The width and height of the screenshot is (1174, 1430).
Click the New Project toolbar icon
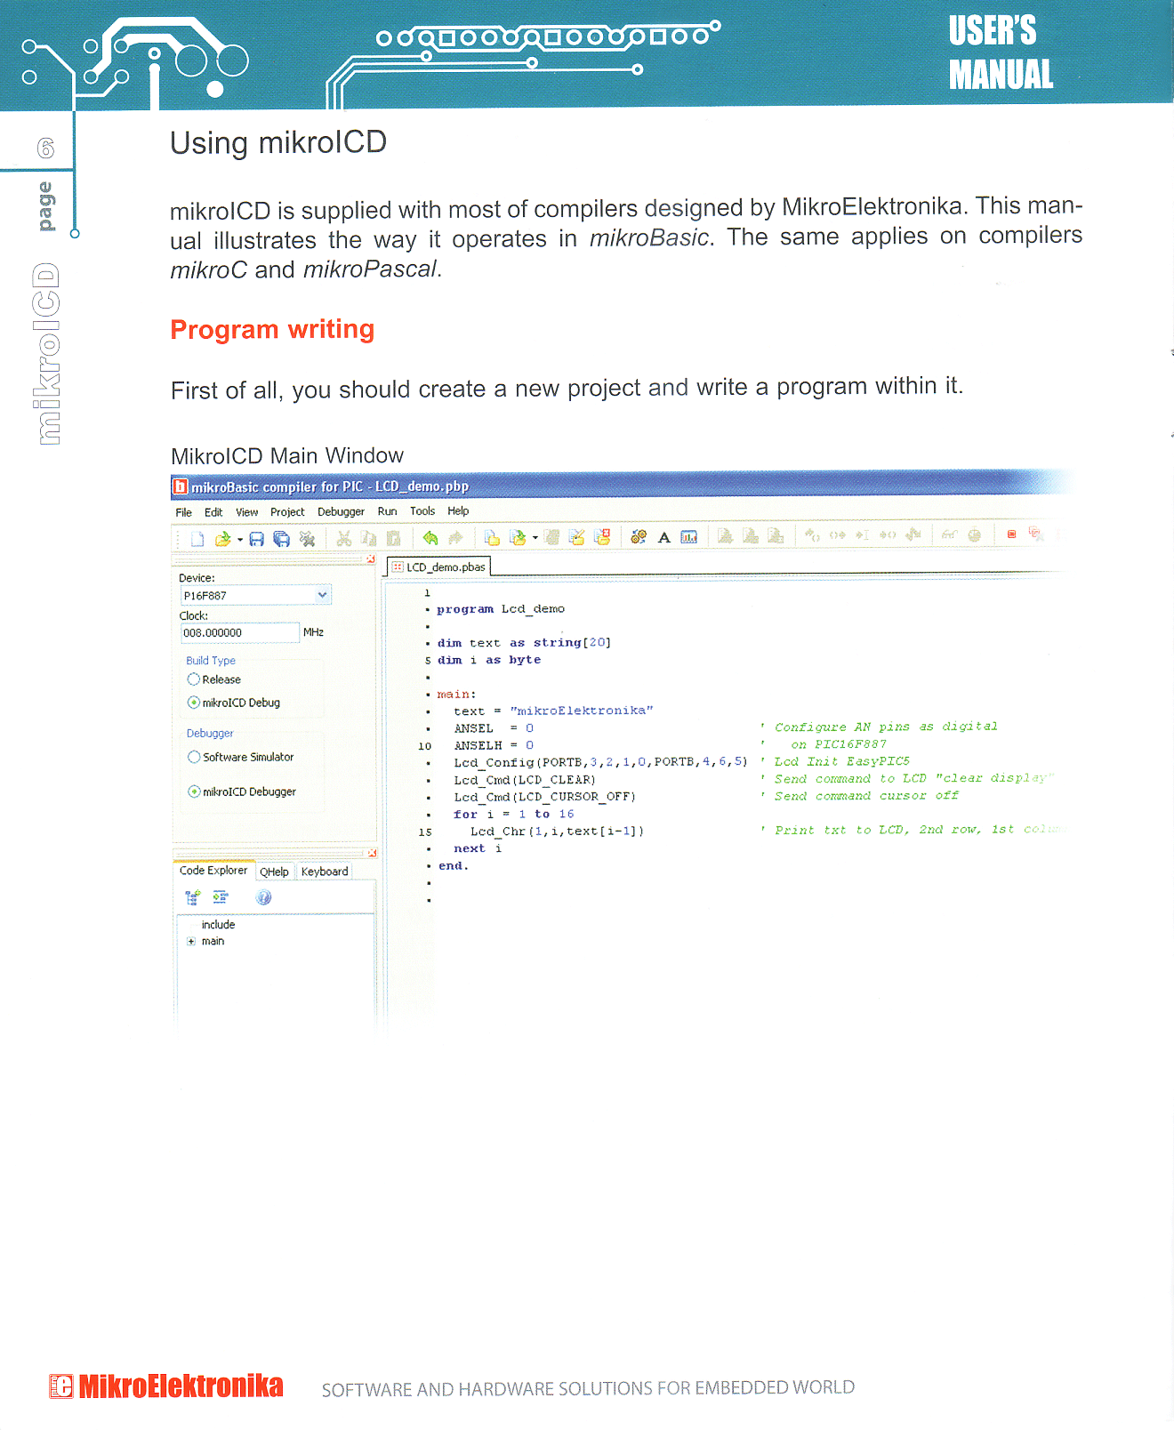pyautogui.click(x=492, y=538)
